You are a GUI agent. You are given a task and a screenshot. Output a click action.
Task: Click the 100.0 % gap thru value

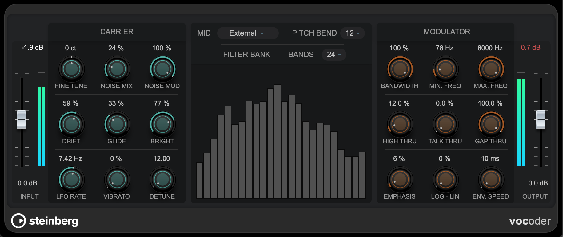point(490,103)
